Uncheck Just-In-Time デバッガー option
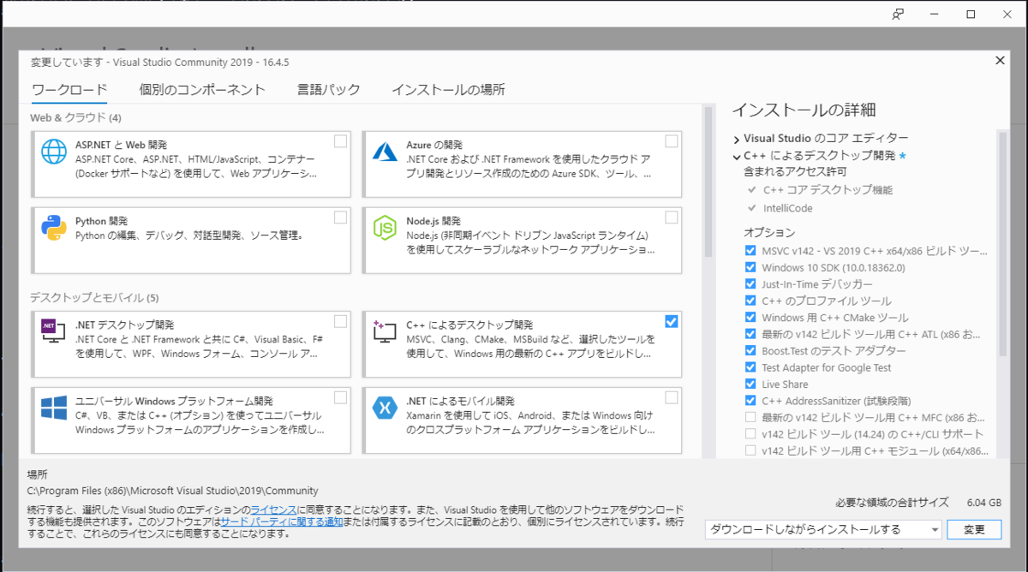 point(750,284)
